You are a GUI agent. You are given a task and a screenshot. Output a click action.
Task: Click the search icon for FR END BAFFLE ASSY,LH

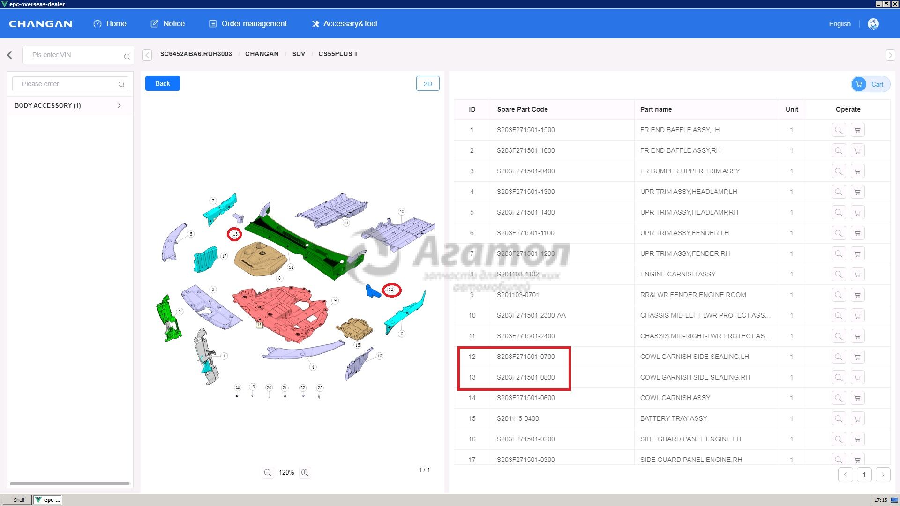839,130
